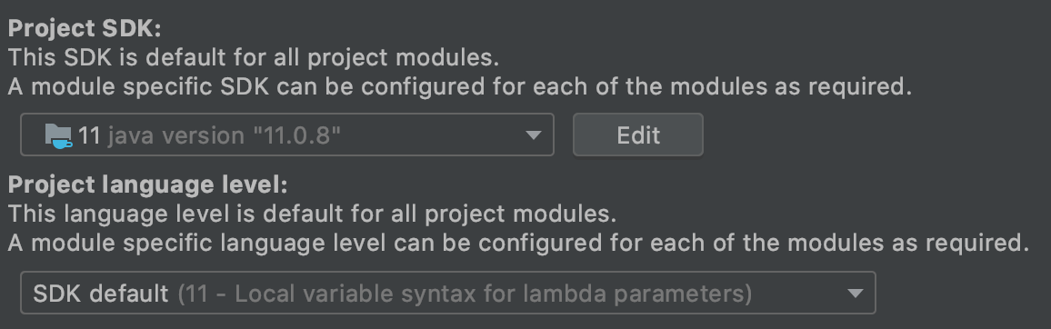Select the 'SDK default' language level combo box

tap(447, 293)
